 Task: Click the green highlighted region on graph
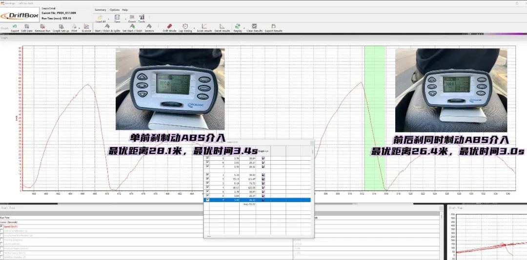[375, 118]
